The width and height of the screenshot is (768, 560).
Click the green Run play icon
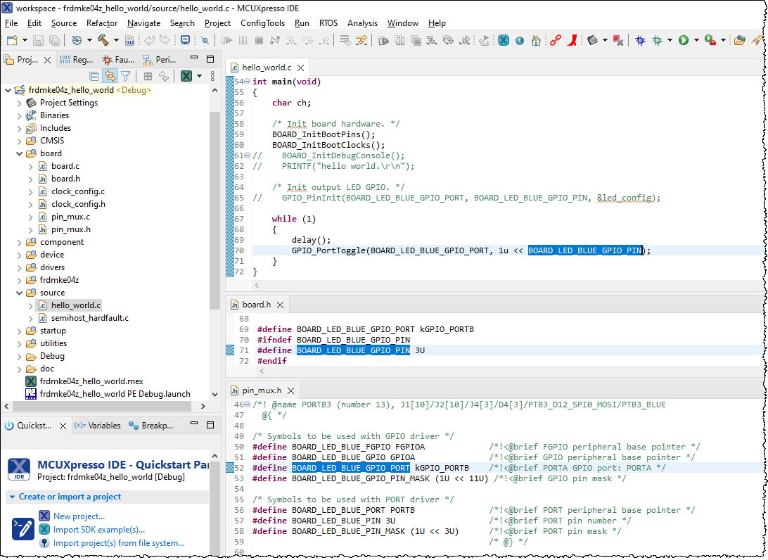[683, 40]
